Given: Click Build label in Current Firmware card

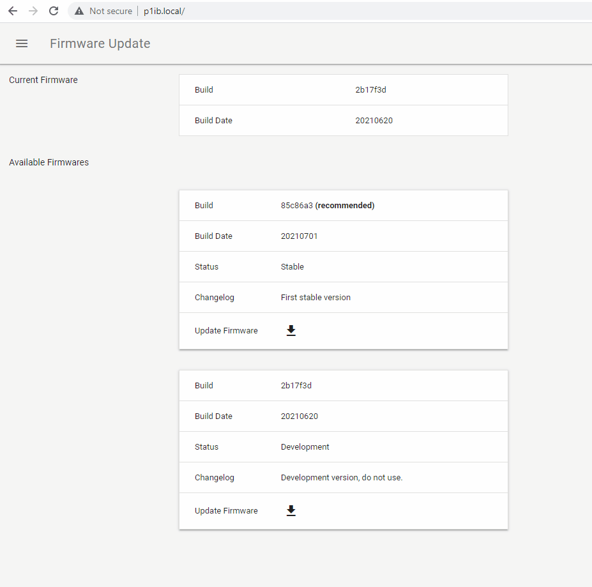Looking at the screenshot, I should (204, 90).
